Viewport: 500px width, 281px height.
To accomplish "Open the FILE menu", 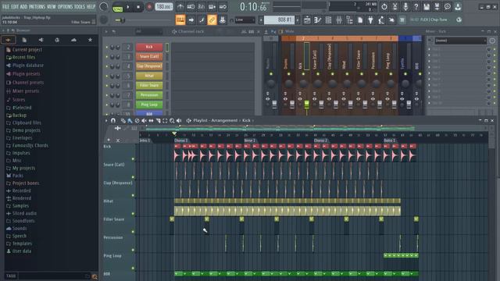I will click(x=5, y=6).
